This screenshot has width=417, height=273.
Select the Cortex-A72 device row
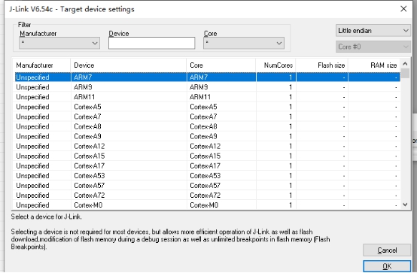point(208,195)
